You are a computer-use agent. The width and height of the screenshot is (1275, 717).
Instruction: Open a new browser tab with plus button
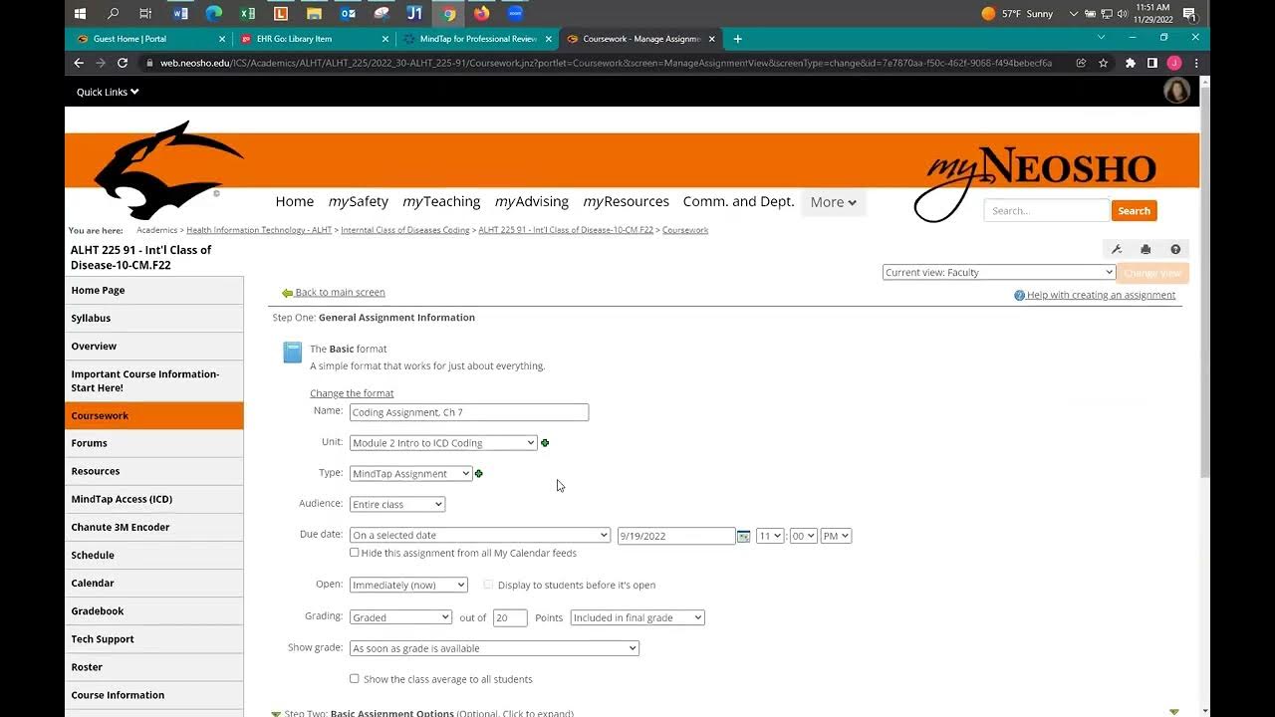click(x=737, y=39)
